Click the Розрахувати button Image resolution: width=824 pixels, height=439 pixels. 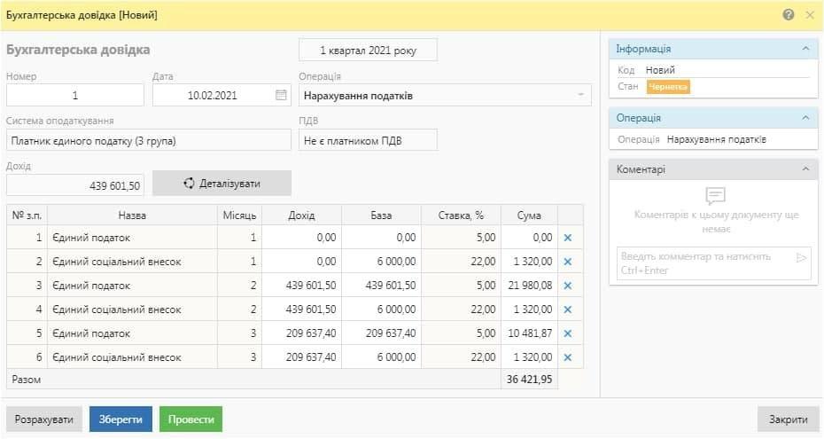pos(44,419)
